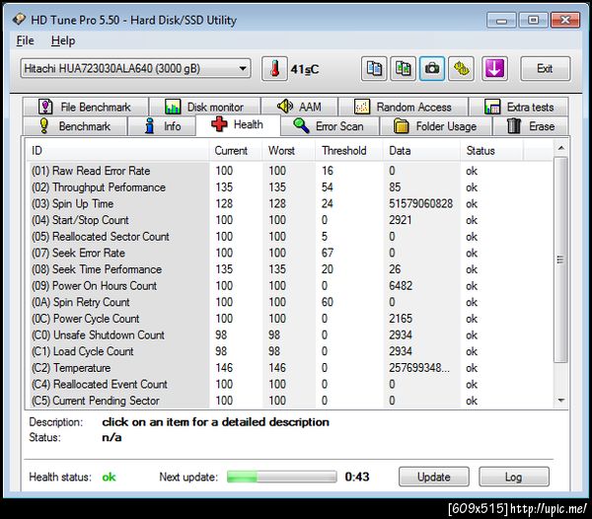Image resolution: width=592 pixels, height=519 pixels.
Task: Click the Threshold column header
Action: pyautogui.click(x=349, y=151)
